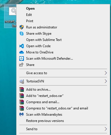Viewport: 111px width, 135px height.
Task: Select the restart_odoo.bat desktop file icon
Action: pos(11,16)
